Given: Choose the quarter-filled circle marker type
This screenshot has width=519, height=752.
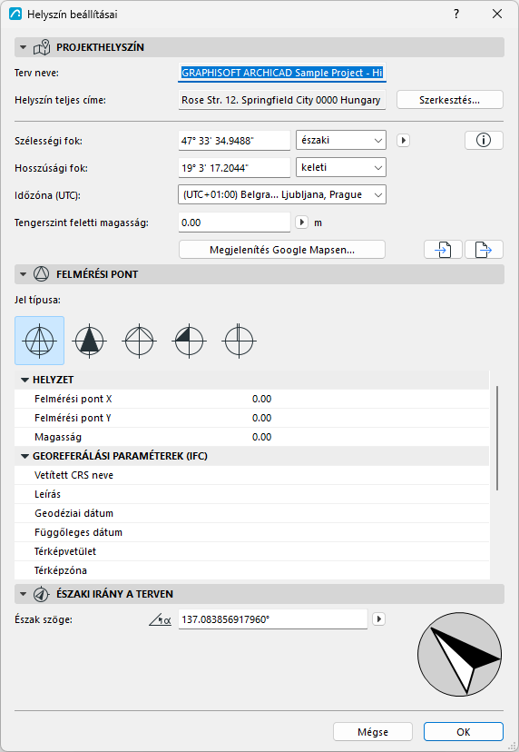Looking at the screenshot, I should [x=189, y=341].
